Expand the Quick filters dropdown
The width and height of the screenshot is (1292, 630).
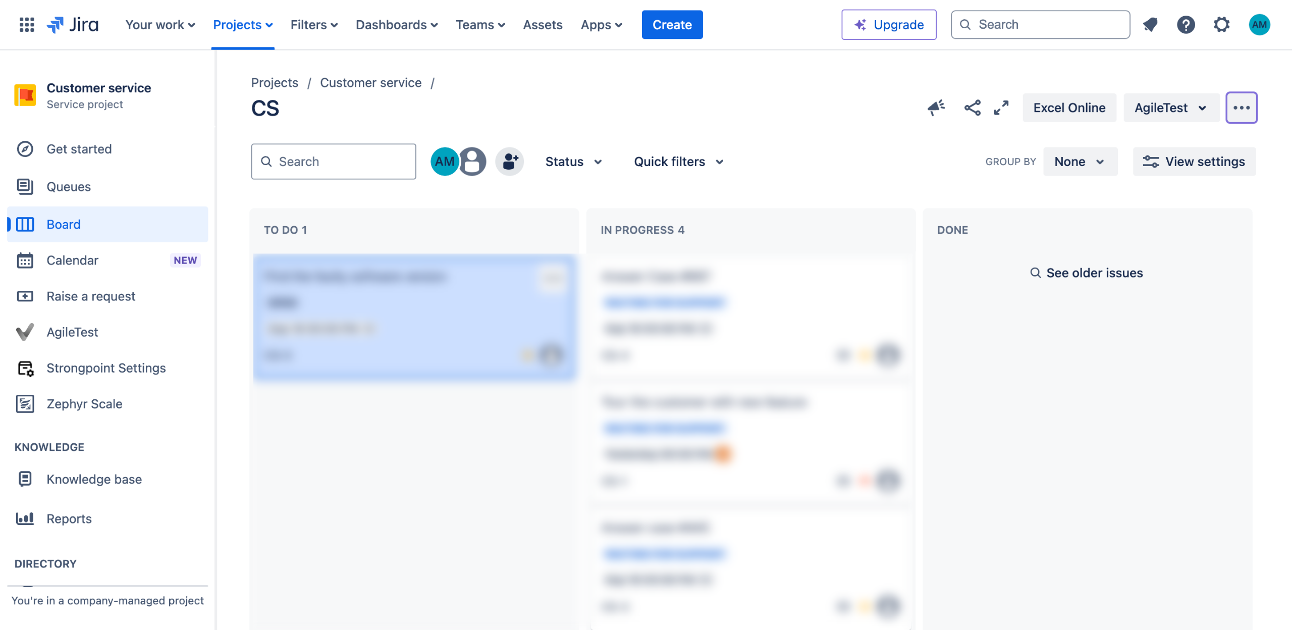pos(678,162)
